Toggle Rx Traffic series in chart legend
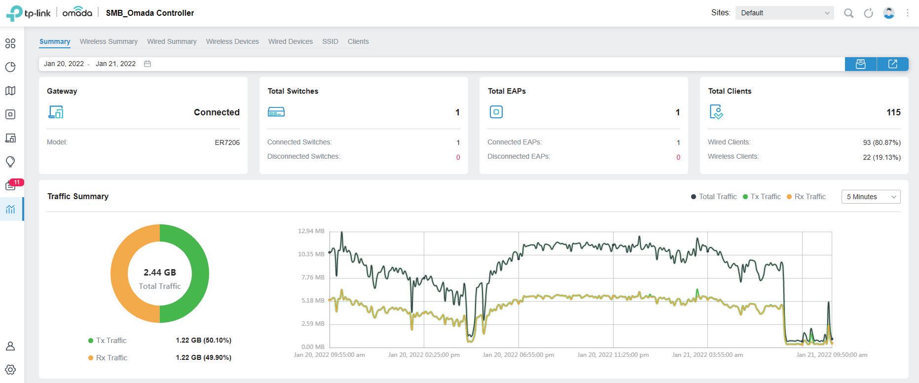Viewport: 919px width, 383px height. (x=806, y=197)
